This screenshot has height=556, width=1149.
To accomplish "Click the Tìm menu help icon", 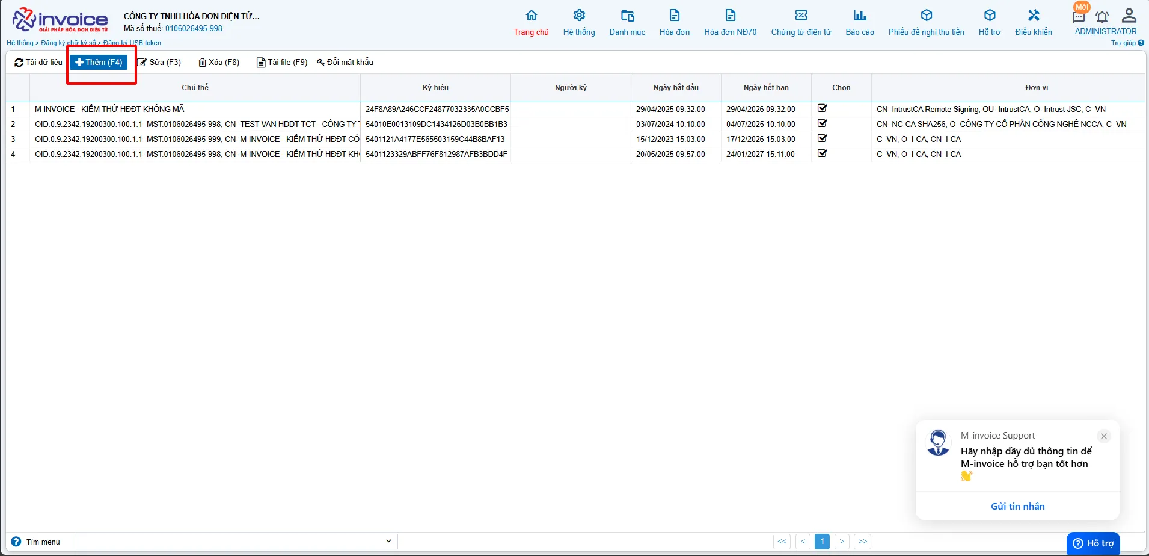I will (x=16, y=541).
